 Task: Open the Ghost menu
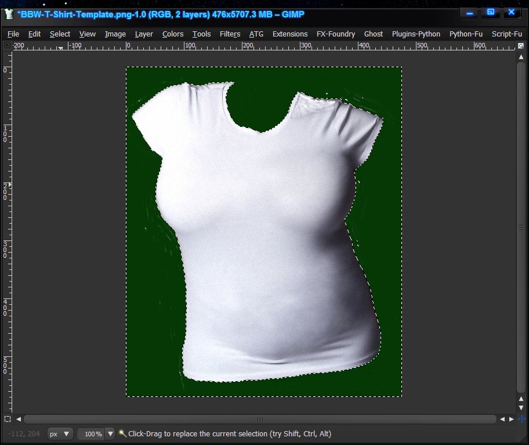click(x=374, y=34)
